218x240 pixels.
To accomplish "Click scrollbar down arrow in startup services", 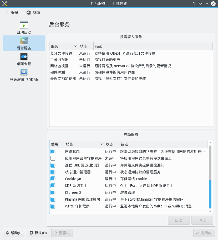I will click(x=210, y=211).
